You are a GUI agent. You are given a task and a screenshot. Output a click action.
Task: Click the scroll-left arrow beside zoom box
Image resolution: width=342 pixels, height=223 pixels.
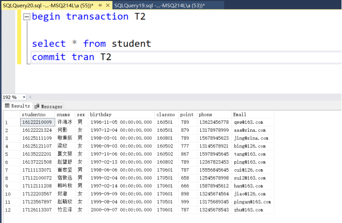point(30,97)
